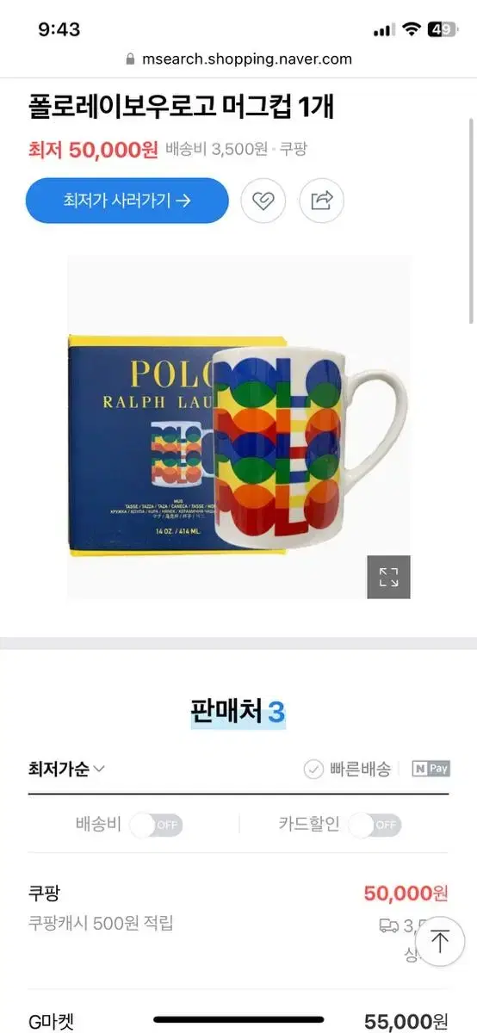Toggle the 카드할인 switch on

(x=375, y=825)
